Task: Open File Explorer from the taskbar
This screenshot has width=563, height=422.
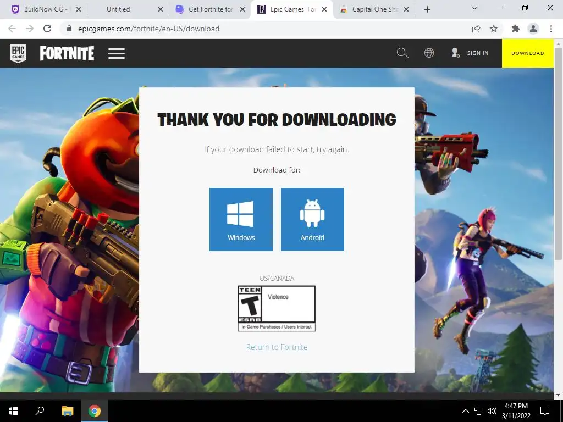Action: click(67, 411)
